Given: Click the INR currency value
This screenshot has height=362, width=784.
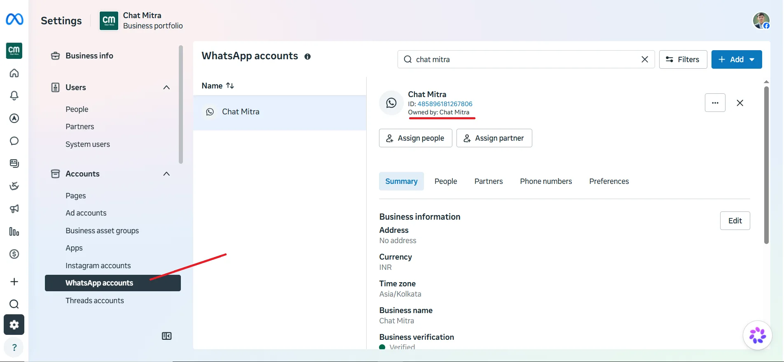Looking at the screenshot, I should click(386, 267).
